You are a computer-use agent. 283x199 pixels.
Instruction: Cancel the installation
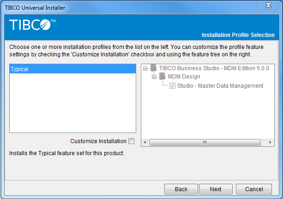click(x=254, y=189)
